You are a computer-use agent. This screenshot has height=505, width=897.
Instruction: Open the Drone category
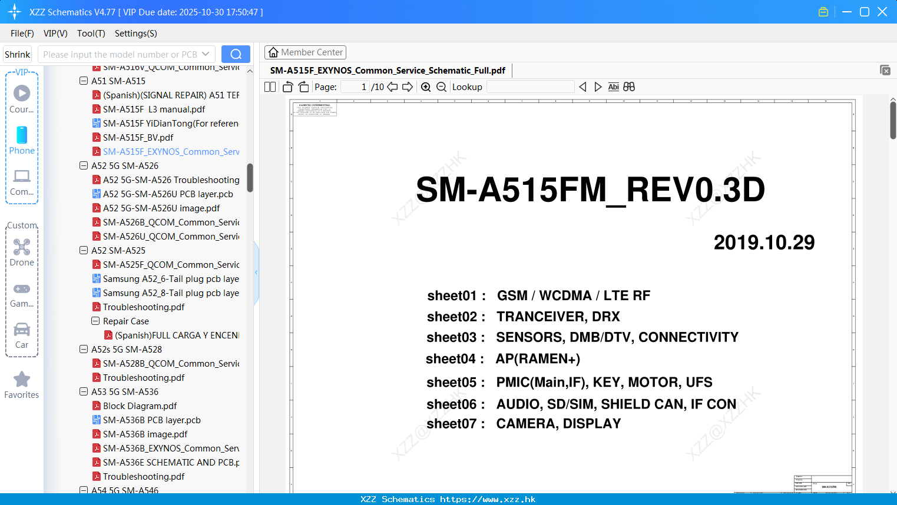pos(22,252)
